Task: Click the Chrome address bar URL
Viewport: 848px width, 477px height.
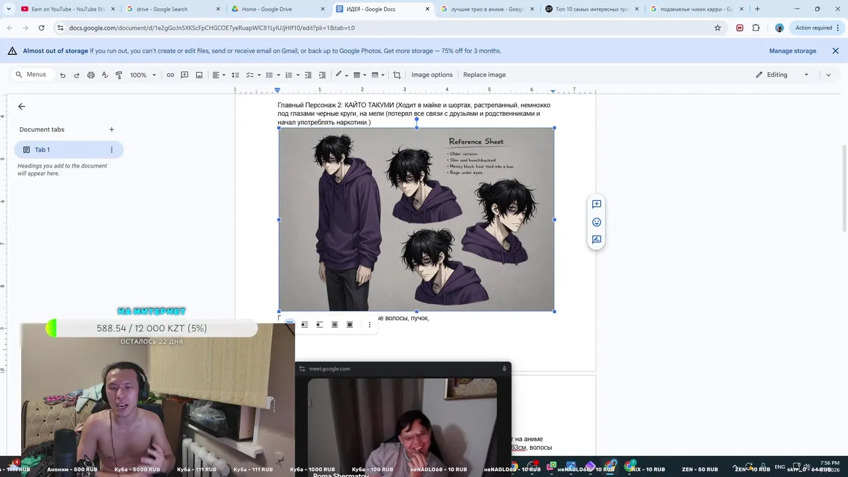Action: point(212,28)
